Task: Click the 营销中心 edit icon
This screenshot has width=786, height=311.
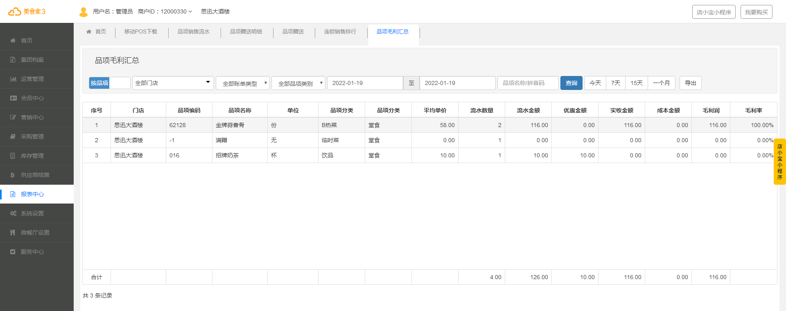Action: [13, 117]
